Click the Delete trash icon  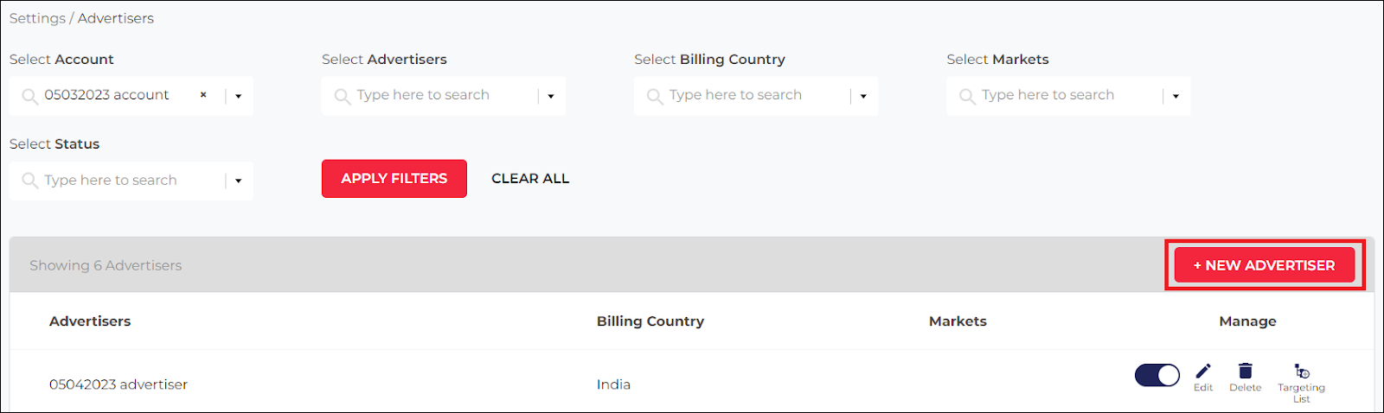(x=1245, y=371)
